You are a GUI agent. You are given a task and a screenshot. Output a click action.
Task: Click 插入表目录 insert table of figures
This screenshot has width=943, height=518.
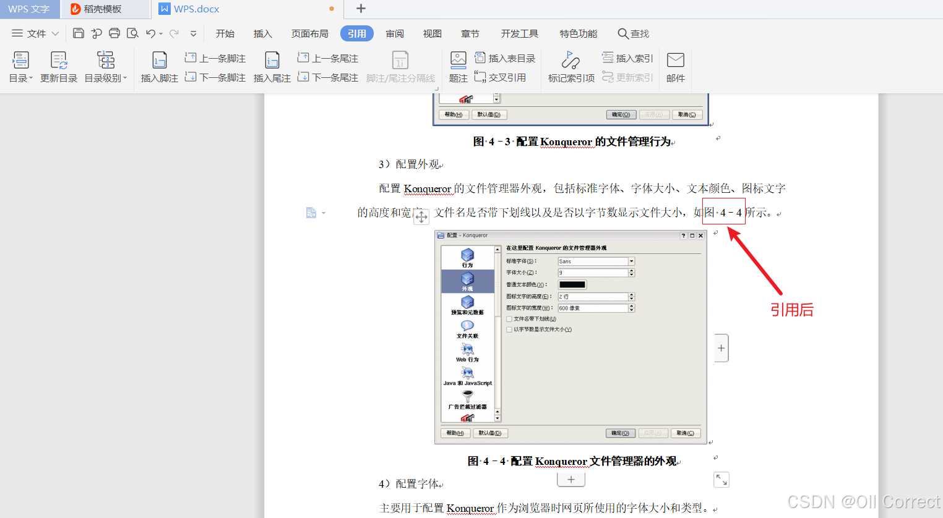(x=505, y=58)
